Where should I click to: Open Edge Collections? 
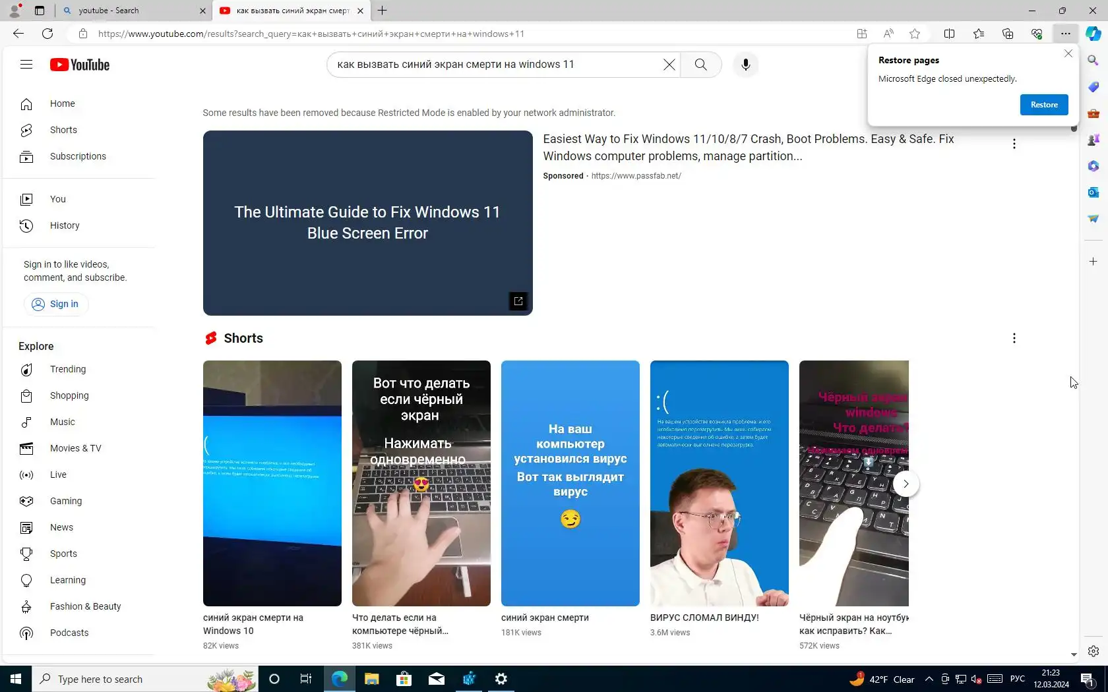[1008, 34]
